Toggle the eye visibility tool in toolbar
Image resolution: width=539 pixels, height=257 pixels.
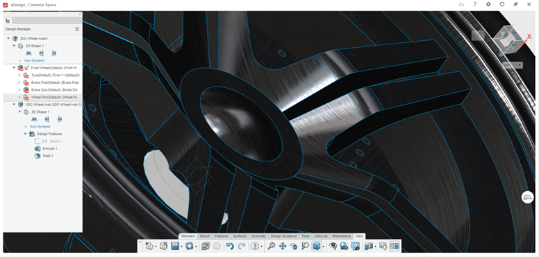333,246
